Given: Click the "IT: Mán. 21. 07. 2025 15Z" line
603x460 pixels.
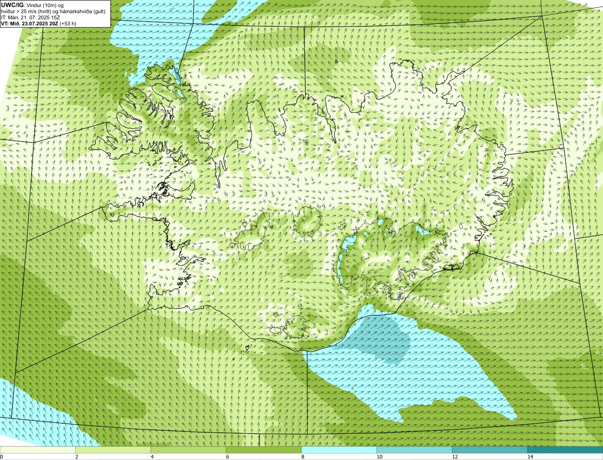Looking at the screenshot, I should coord(31,17).
